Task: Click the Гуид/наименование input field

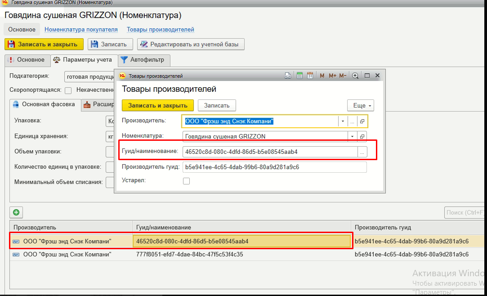Action: (270, 152)
